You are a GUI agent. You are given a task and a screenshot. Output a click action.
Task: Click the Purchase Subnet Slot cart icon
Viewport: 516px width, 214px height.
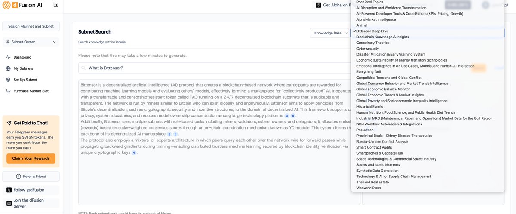pyautogui.click(x=8, y=91)
